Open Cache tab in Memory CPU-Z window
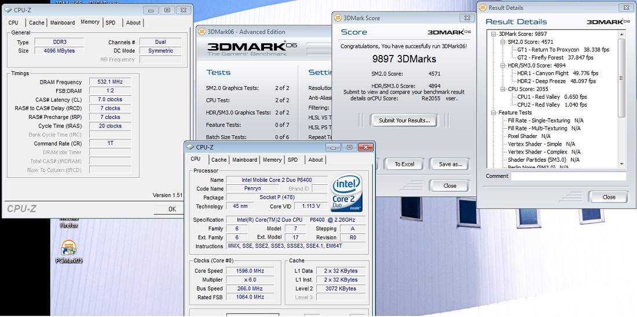The height and width of the screenshot is (317, 637). pos(36,23)
